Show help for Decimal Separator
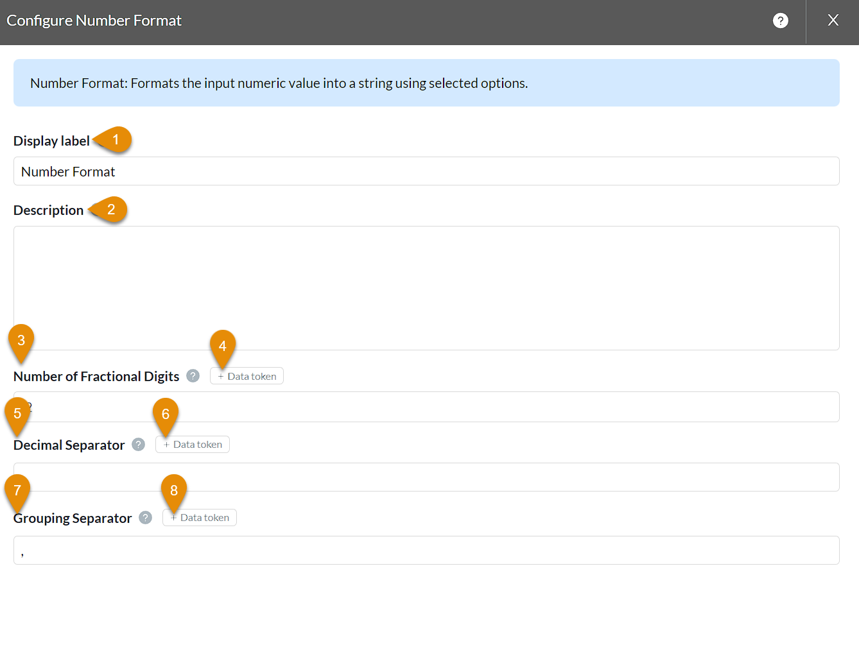Image resolution: width=859 pixels, height=659 pixels. coord(138,445)
